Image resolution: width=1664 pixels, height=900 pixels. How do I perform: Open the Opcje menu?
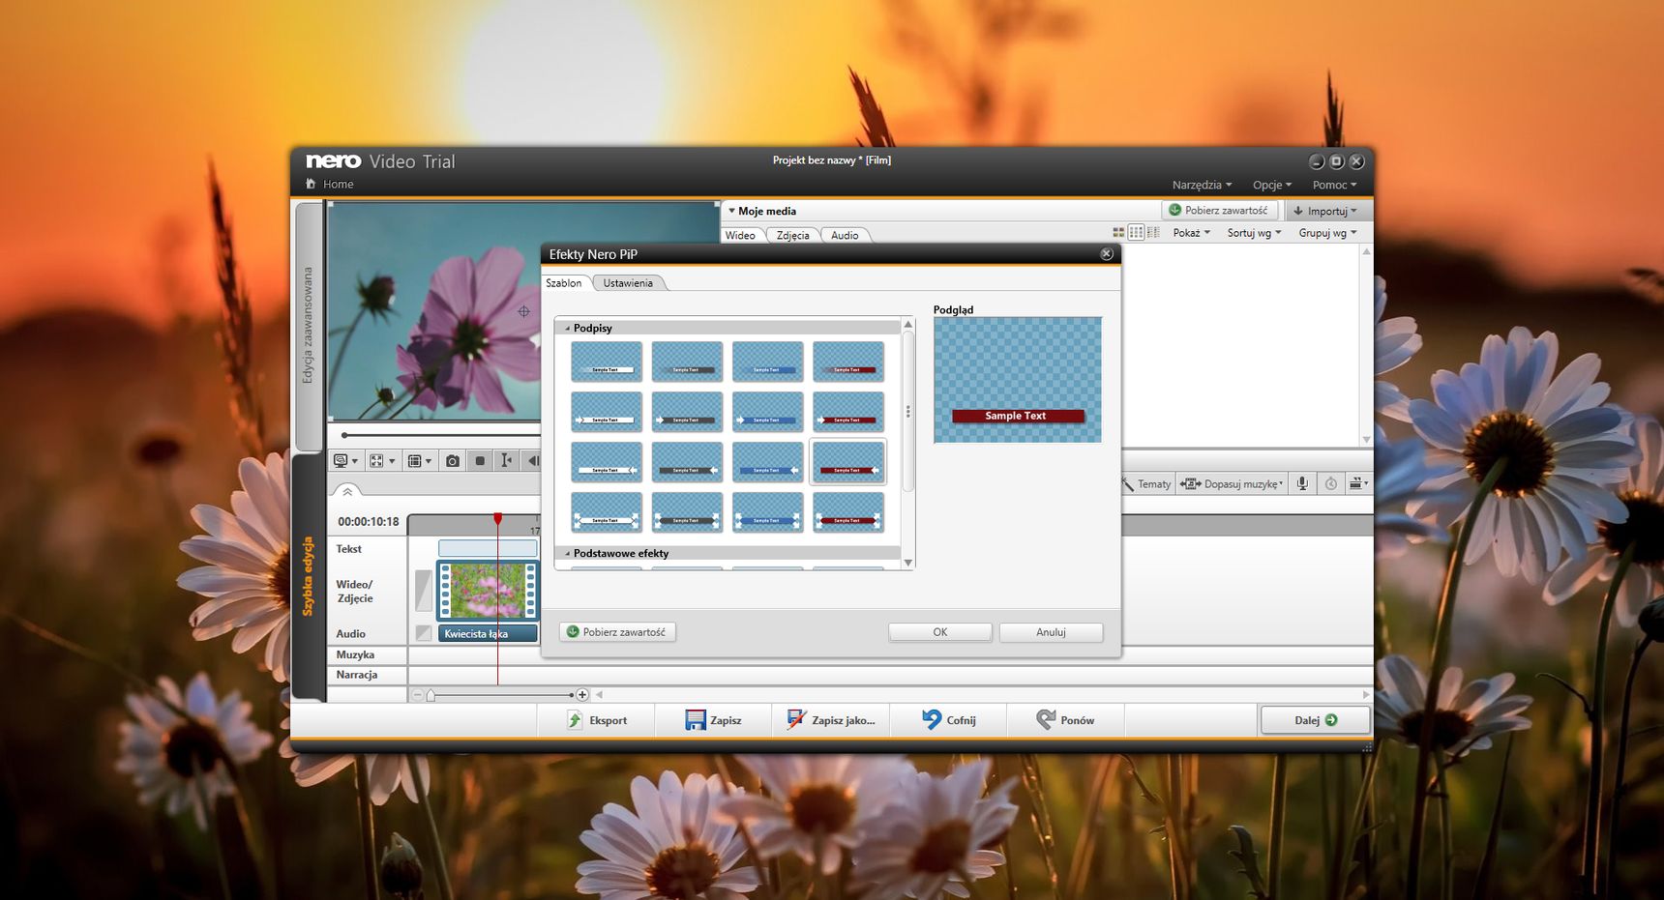1272,185
